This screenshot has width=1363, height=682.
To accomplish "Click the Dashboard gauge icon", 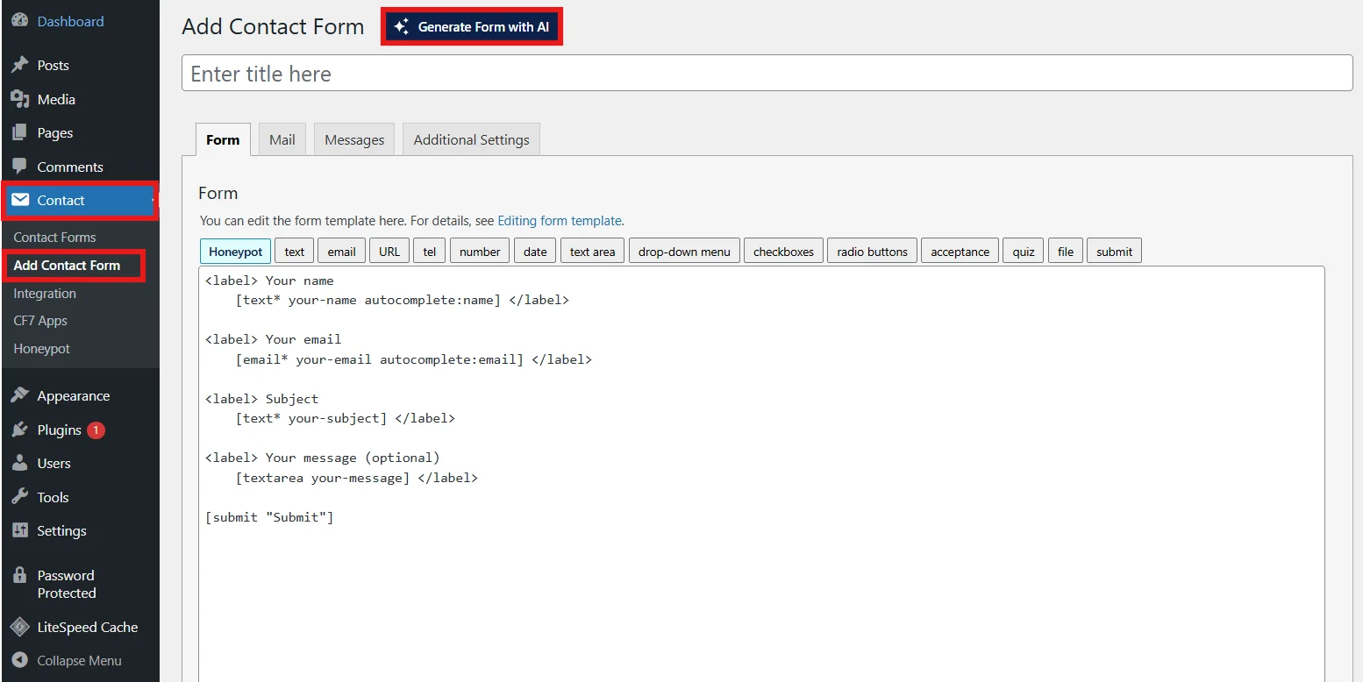I will [x=19, y=20].
